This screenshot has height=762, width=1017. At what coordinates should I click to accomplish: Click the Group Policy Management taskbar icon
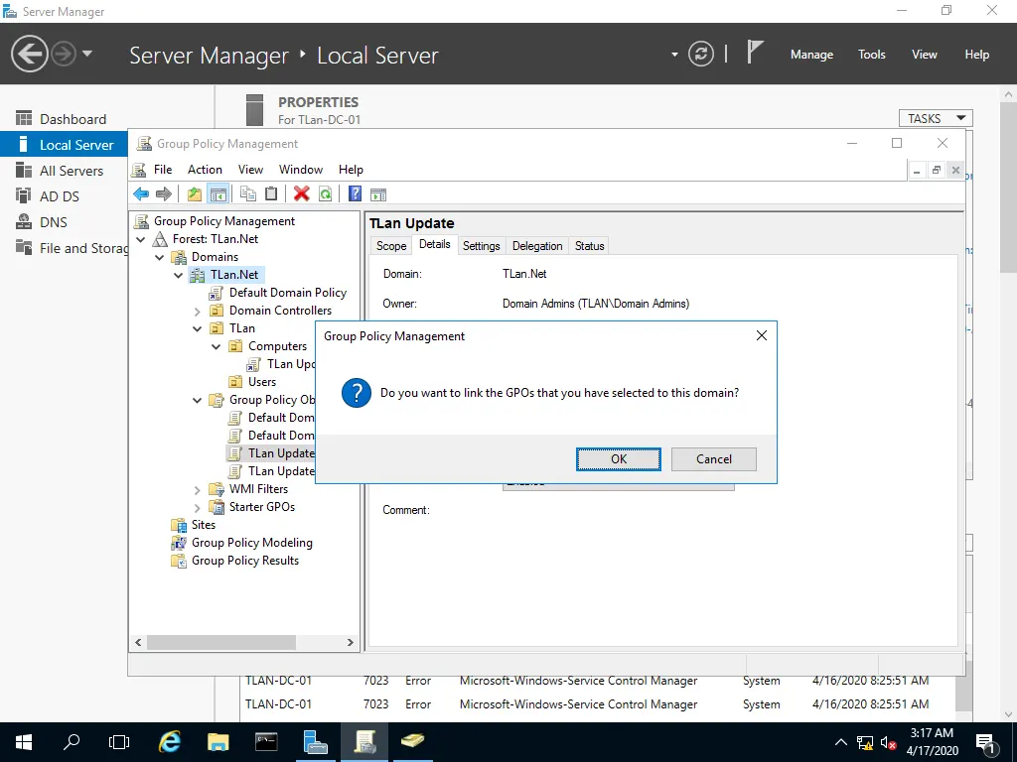(364, 742)
